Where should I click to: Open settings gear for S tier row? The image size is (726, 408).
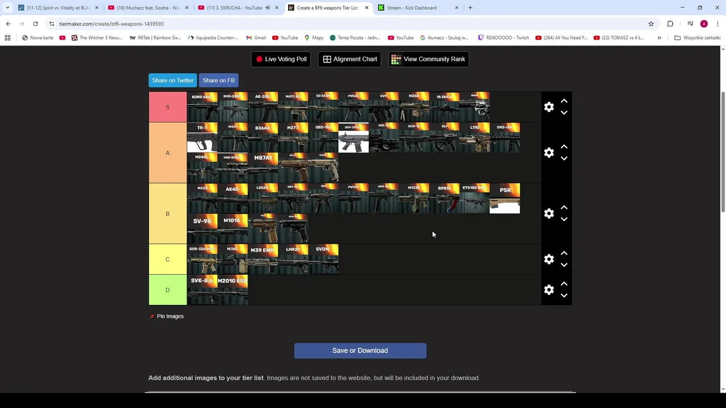click(548, 107)
